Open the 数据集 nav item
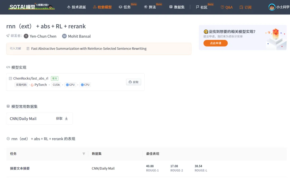 [x=177, y=7]
